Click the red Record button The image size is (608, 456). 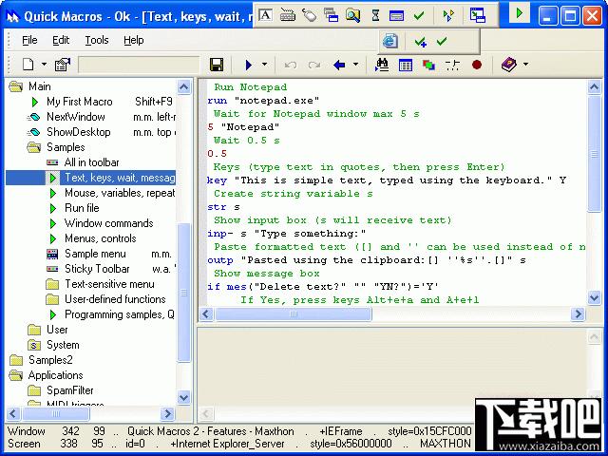(x=477, y=65)
